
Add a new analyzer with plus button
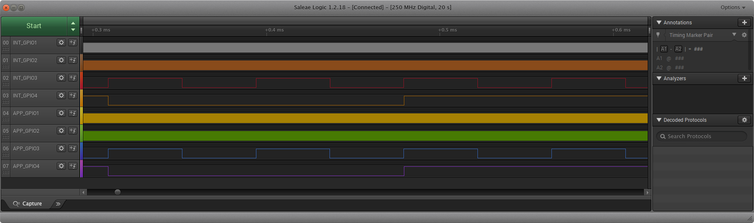[x=744, y=79]
